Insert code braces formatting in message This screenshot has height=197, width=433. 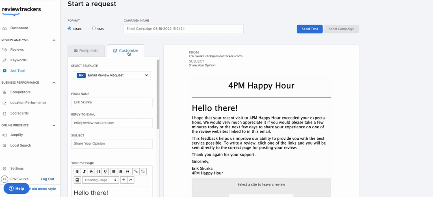[x=98, y=171]
